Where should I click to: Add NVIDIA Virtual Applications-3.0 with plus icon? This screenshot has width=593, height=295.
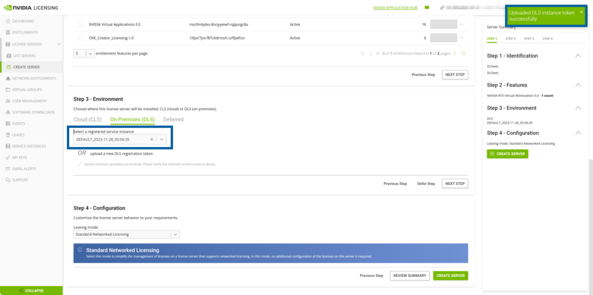[x=461, y=24]
